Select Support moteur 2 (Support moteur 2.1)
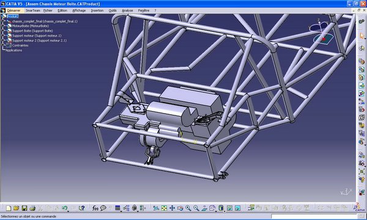367x220 pixels. [39, 40]
